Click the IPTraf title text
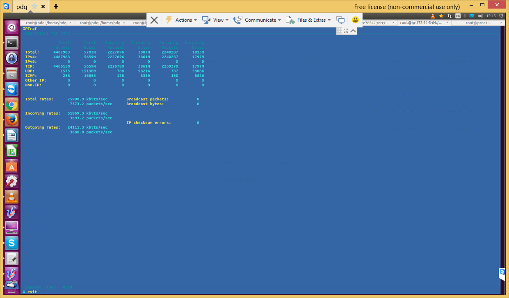This screenshot has width=509, height=298. 30,29
